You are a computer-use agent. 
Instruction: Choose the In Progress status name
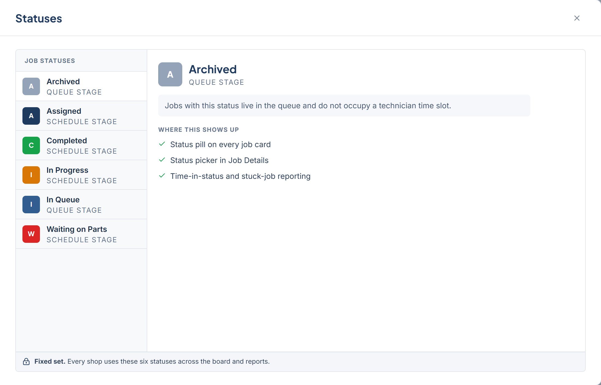(67, 170)
